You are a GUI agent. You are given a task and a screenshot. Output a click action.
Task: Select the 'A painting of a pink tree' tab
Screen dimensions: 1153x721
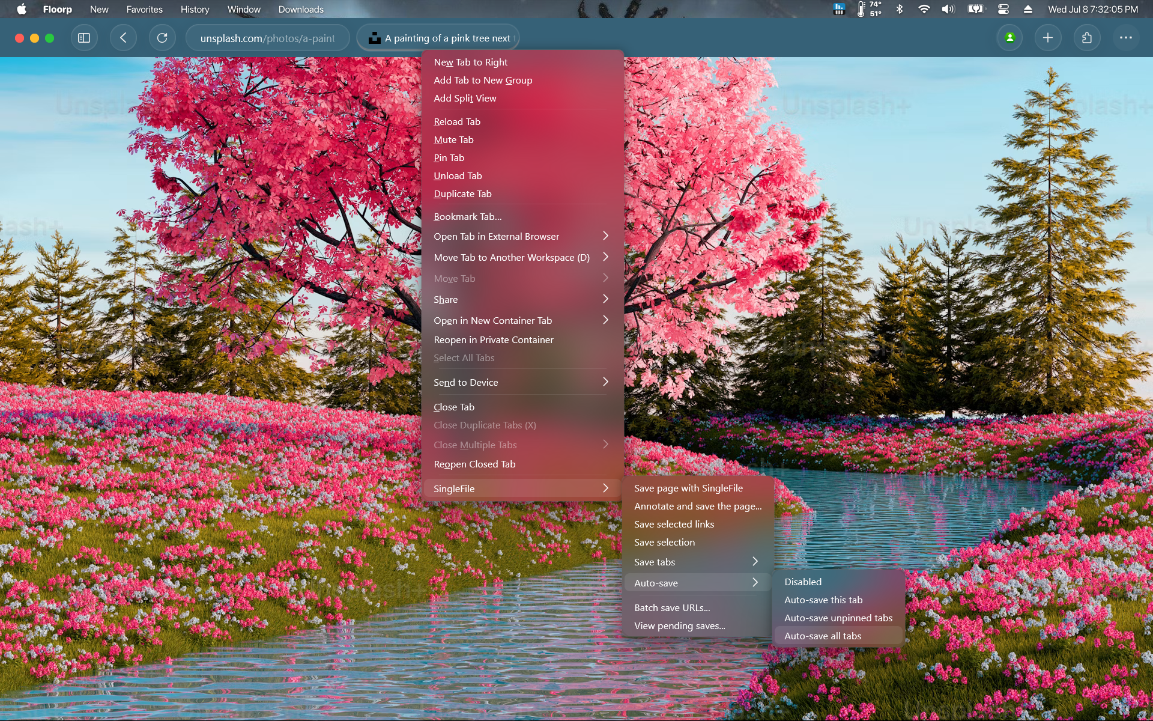click(438, 38)
